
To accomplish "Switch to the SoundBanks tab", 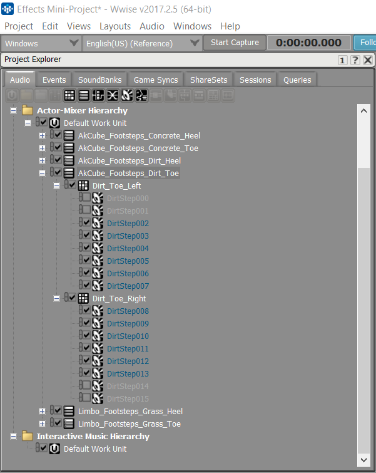I will (100, 80).
